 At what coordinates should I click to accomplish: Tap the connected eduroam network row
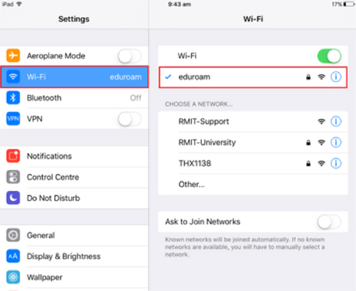253,77
